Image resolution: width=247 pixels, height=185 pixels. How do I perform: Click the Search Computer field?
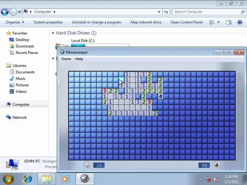tap(206, 12)
